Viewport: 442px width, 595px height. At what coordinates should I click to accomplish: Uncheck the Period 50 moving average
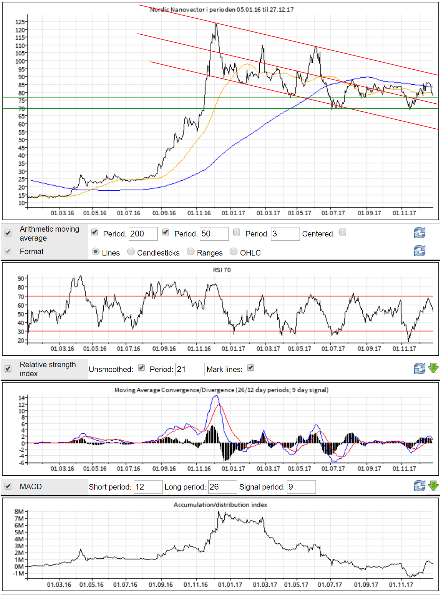click(166, 232)
